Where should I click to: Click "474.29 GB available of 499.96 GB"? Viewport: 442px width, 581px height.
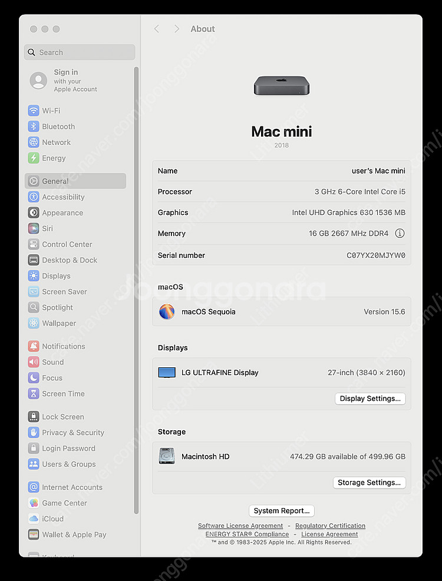pyautogui.click(x=348, y=457)
